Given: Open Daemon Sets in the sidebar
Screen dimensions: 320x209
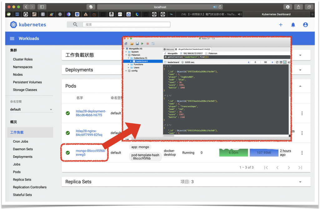Looking at the screenshot, I should [x=23, y=149].
